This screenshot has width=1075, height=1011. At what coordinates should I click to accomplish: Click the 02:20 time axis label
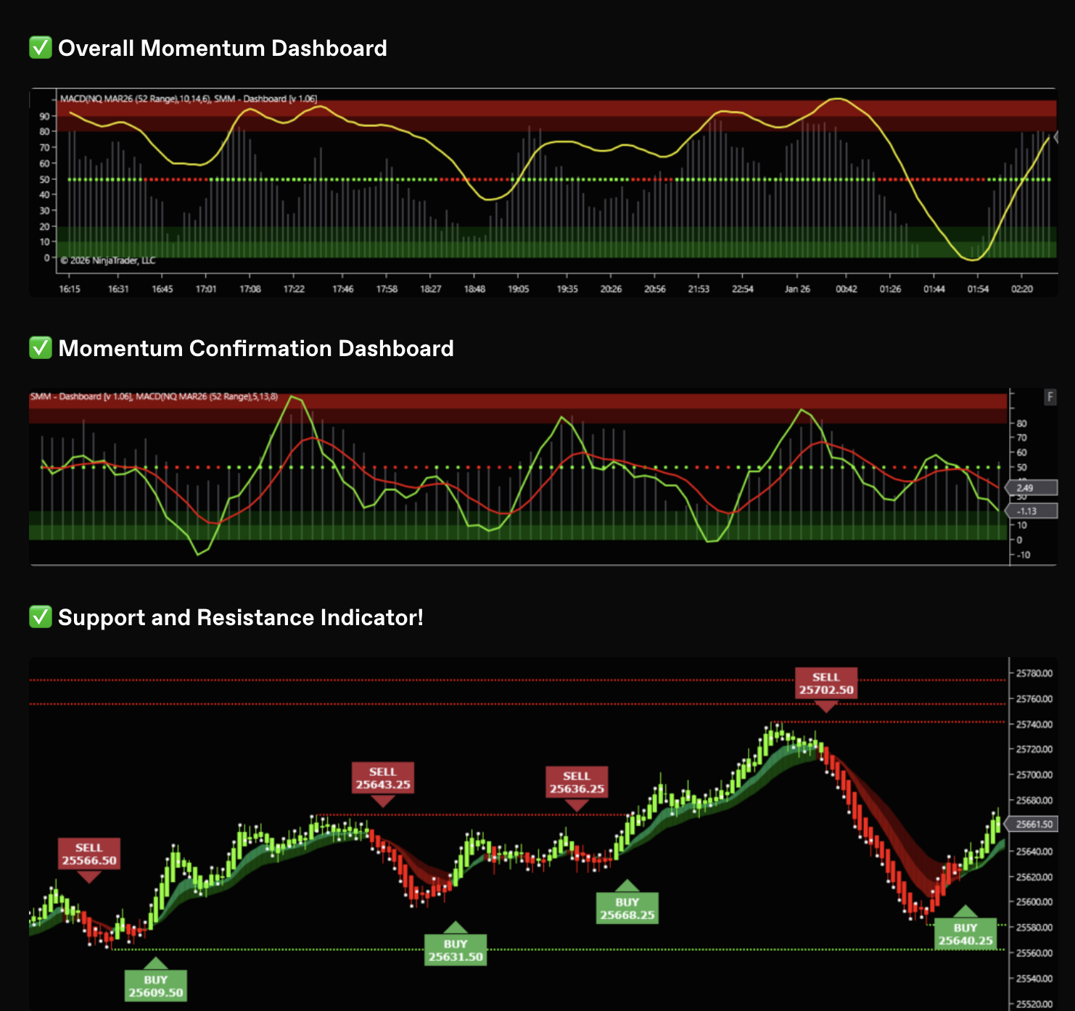(x=1022, y=289)
